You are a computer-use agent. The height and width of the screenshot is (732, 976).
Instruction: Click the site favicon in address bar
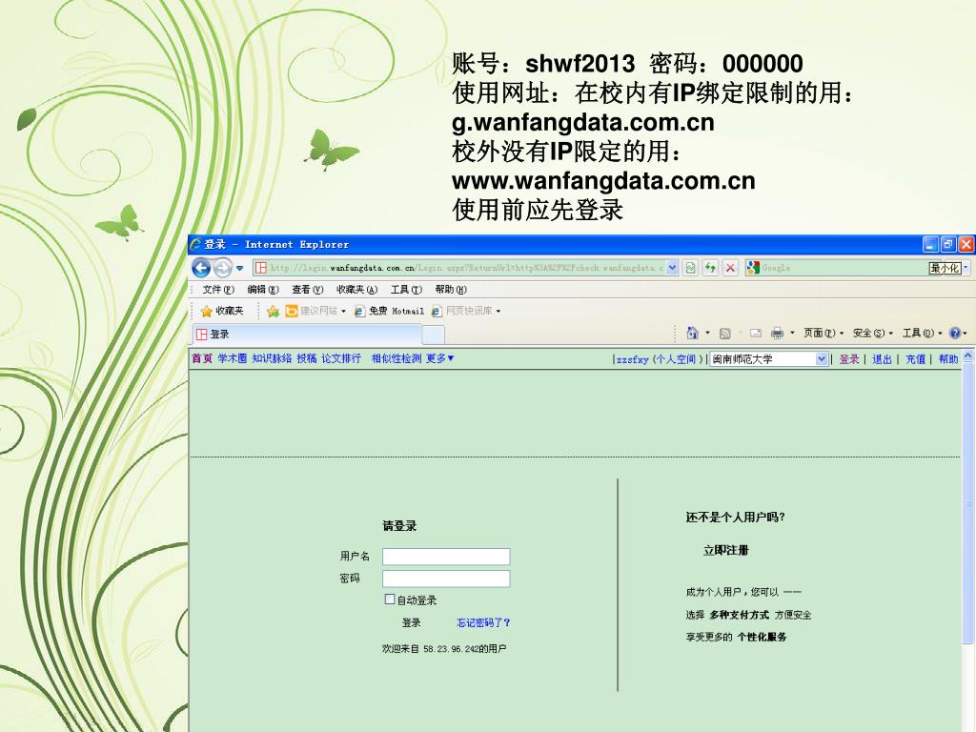point(261,268)
